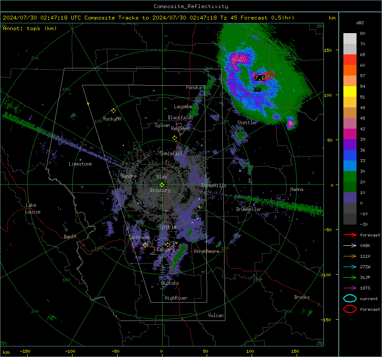The image size is (382, 357).
Task: Click the Hanna label on the map
Action: (x=297, y=189)
